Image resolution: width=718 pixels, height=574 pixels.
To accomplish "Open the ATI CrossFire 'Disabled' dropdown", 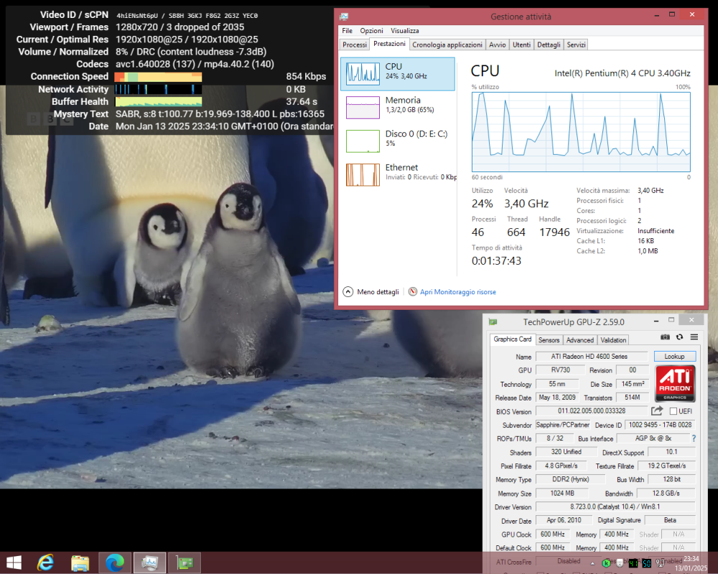I will coord(574,562).
